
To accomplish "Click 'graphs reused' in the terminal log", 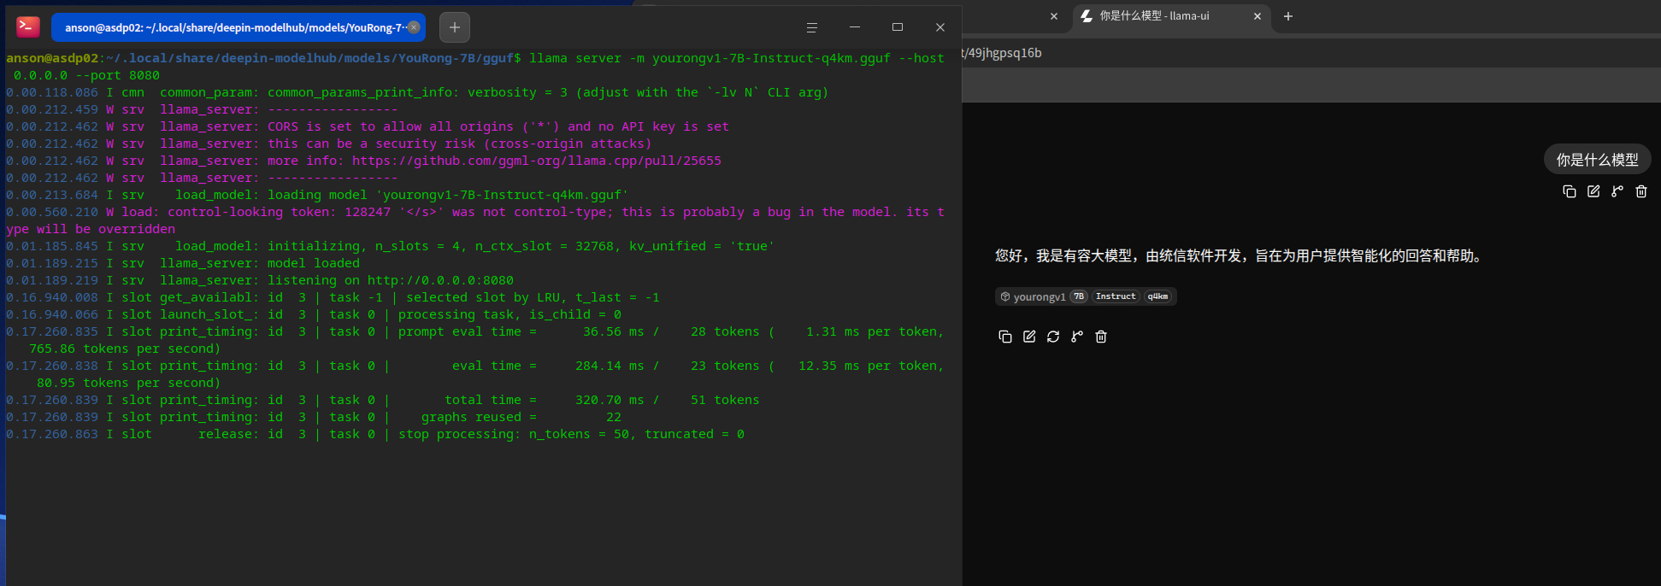I will (471, 417).
